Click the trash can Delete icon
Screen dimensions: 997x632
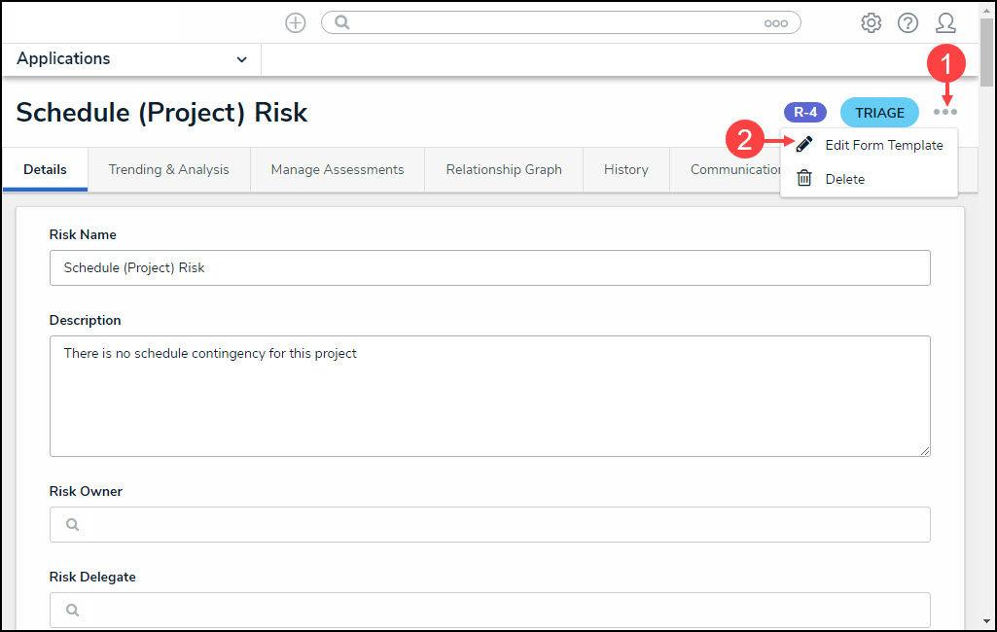(x=804, y=179)
